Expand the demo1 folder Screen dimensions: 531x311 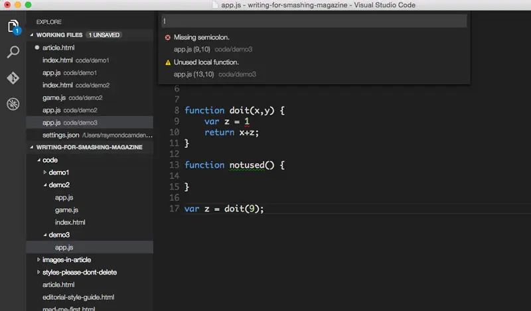(44, 172)
